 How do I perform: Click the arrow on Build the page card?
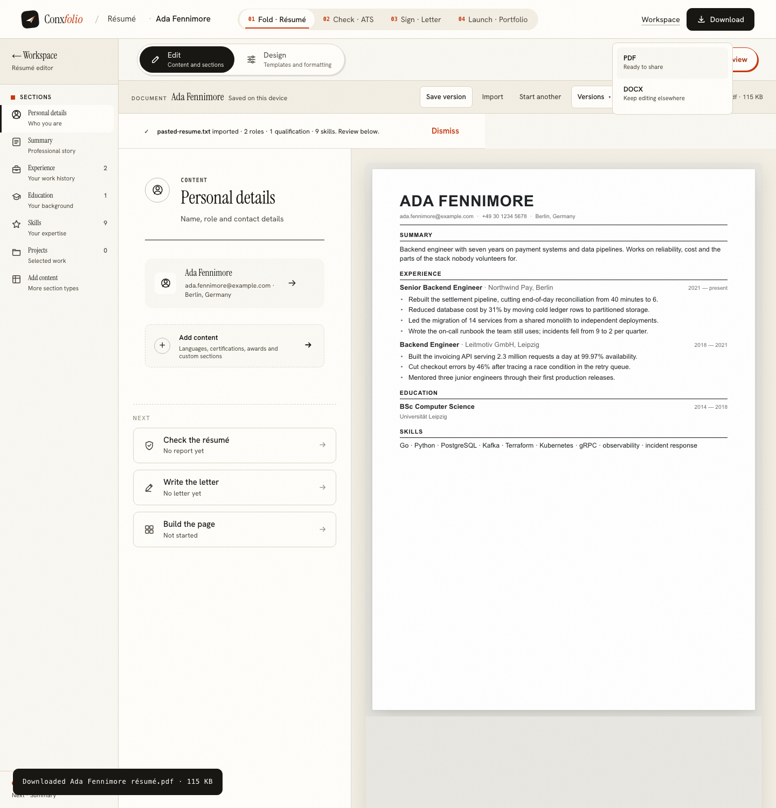(322, 530)
